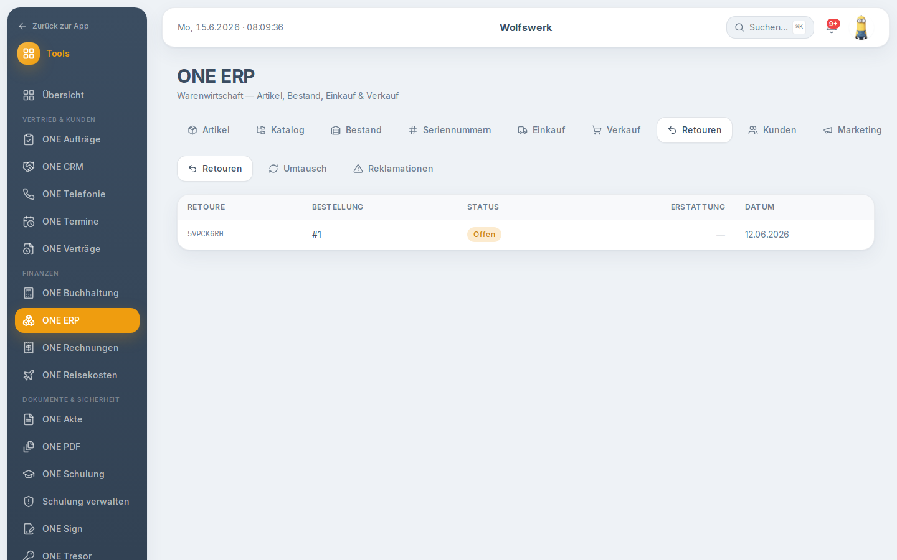Click the Offen status badge
Screen dimensions: 897x560
point(484,235)
